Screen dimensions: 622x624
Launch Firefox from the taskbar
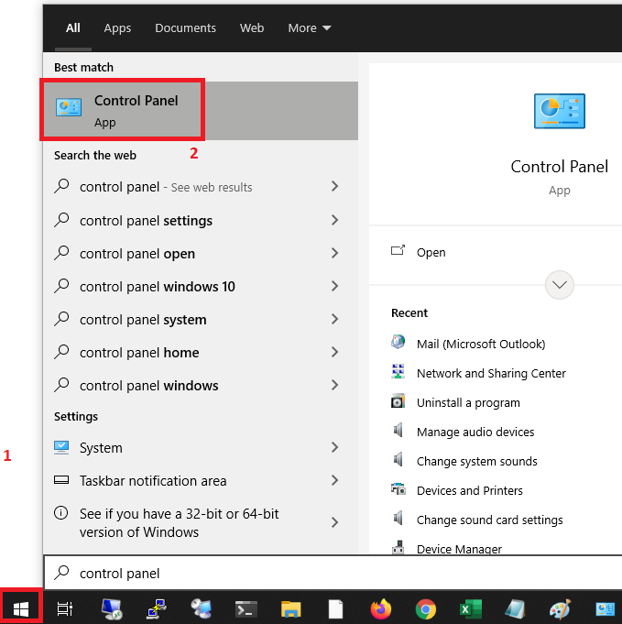[x=381, y=608]
